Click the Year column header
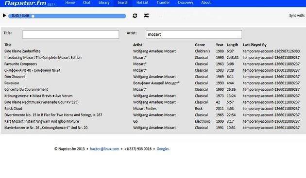Image resolution: width=306 pixels, height=178 pixels. 220,45
